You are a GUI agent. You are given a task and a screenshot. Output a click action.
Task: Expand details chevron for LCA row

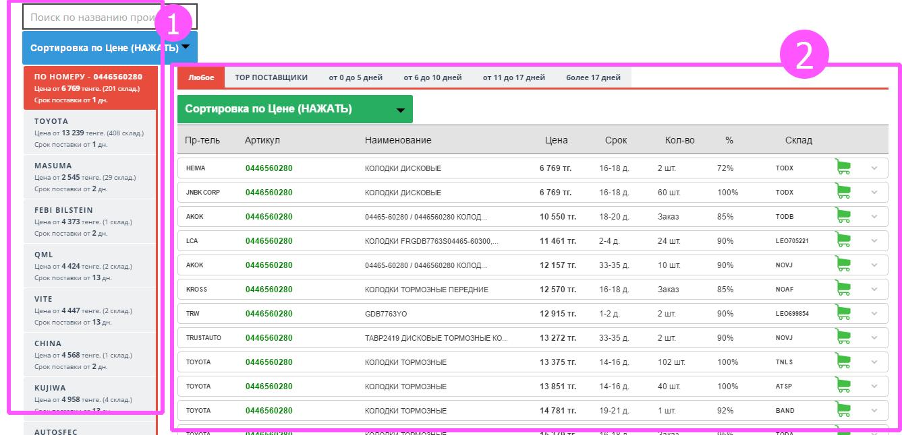tap(874, 241)
